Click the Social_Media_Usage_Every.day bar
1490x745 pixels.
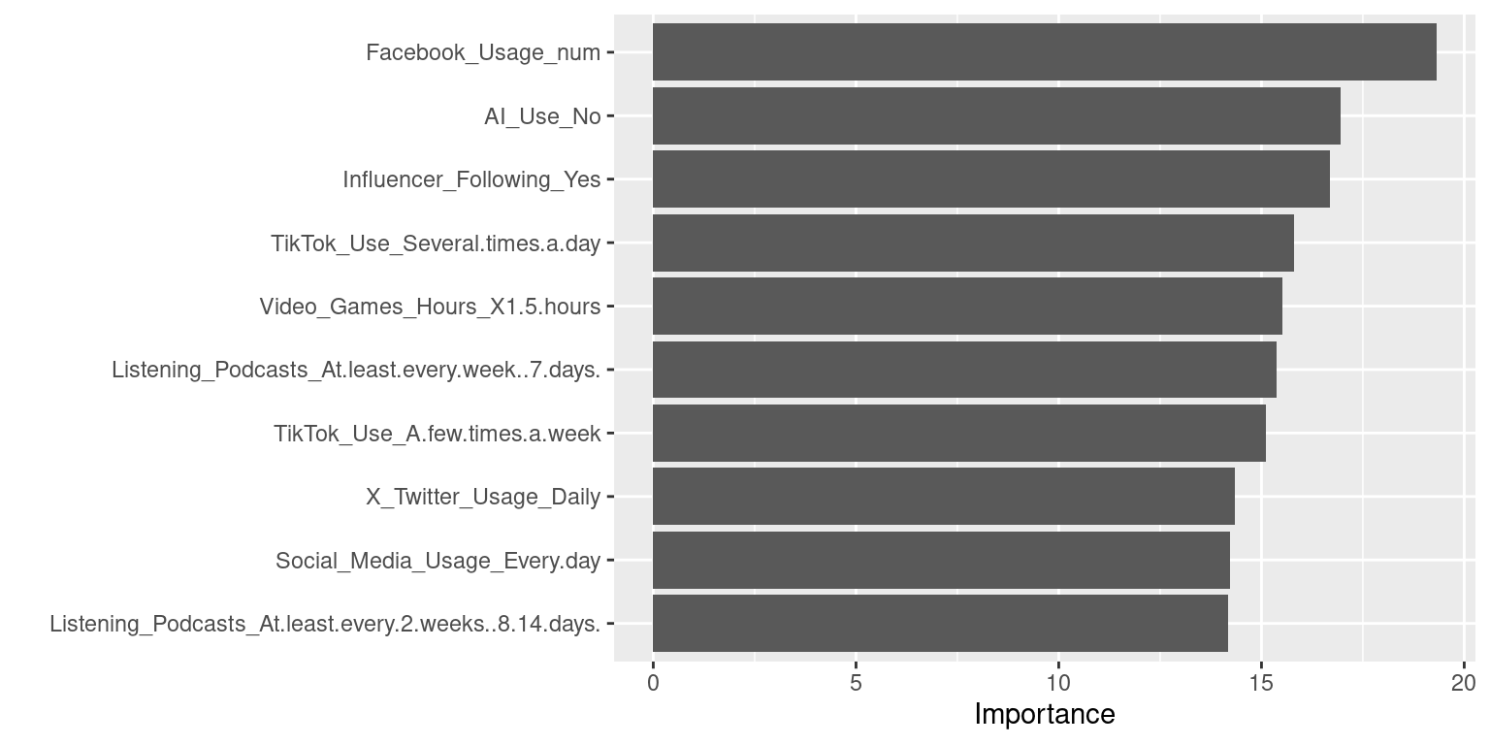[941, 560]
